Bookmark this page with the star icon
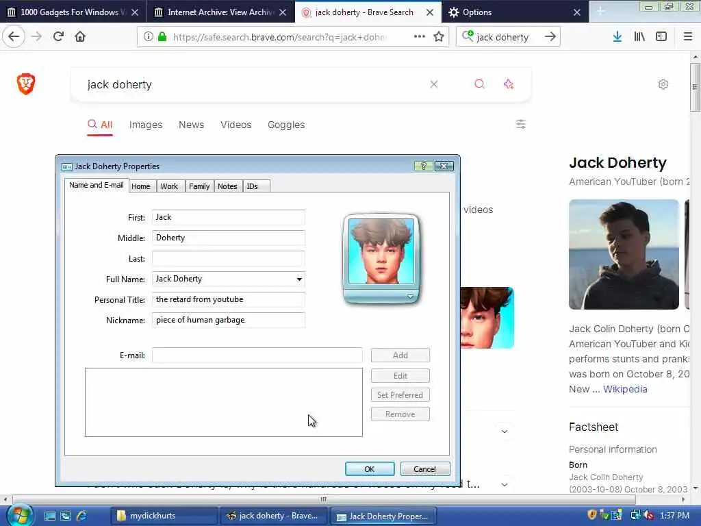This screenshot has width=701, height=526. point(439,37)
